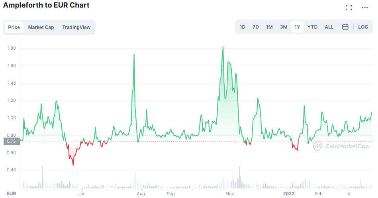Toggle the LOG scale option
Screen dimensions: 378x198
point(363,27)
